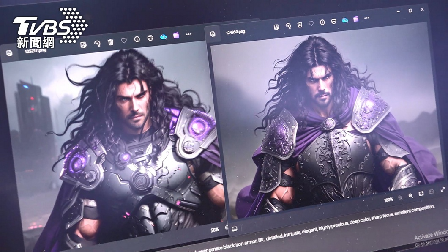
Task: Print the 125217.png image
Action: [150, 38]
